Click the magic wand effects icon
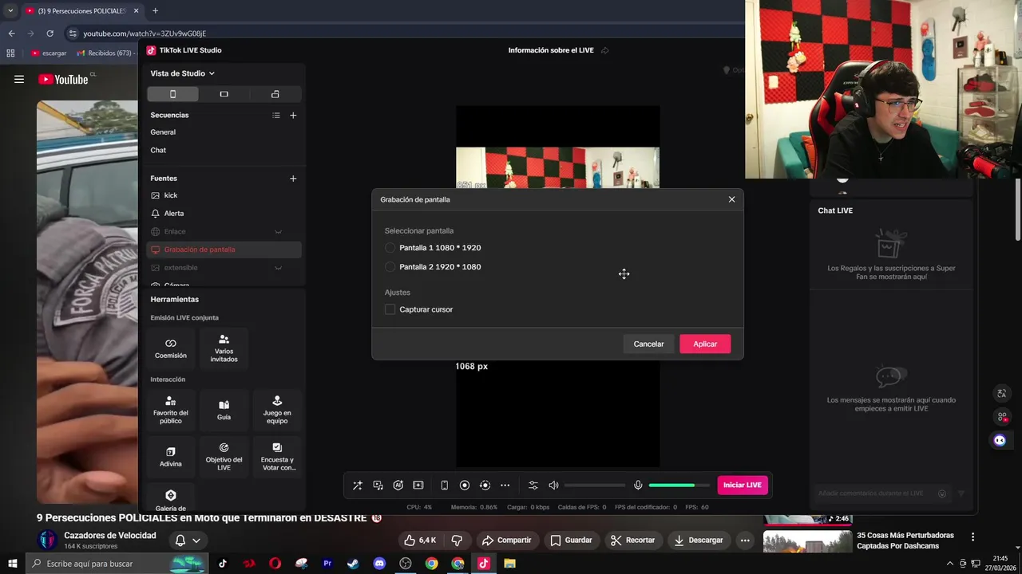This screenshot has height=574, width=1022. pyautogui.click(x=357, y=486)
